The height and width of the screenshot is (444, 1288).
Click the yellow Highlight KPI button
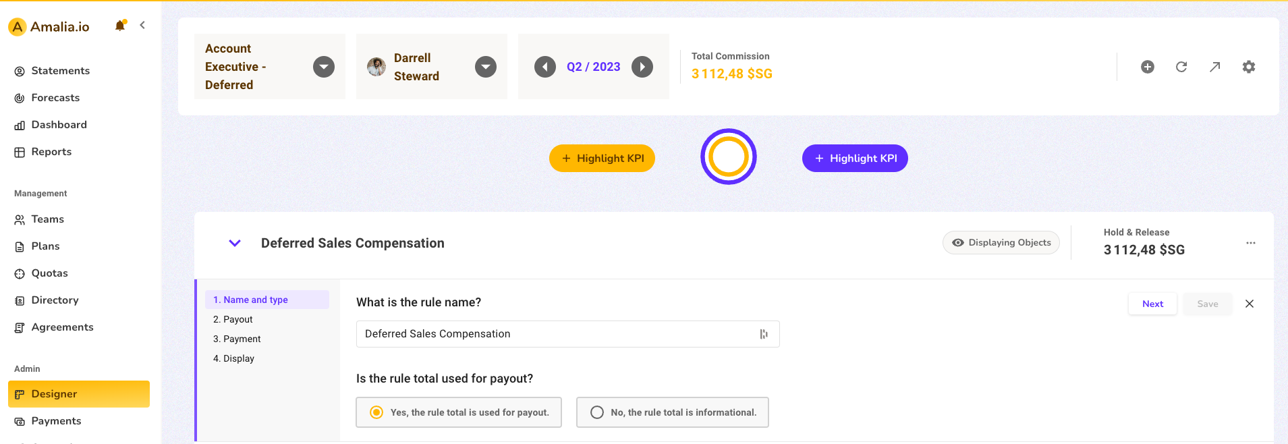tap(602, 159)
